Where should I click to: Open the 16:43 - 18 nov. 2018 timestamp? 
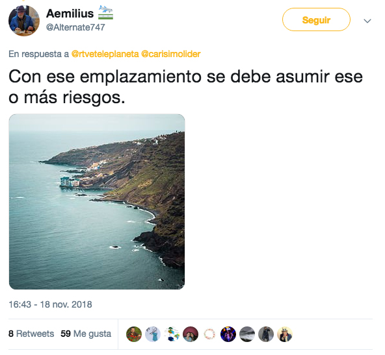tap(50, 304)
